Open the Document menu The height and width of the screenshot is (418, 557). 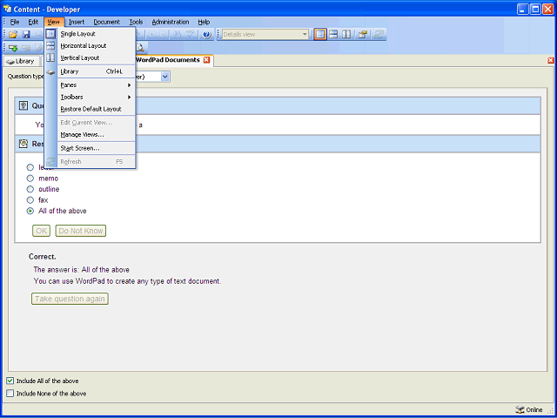[106, 22]
